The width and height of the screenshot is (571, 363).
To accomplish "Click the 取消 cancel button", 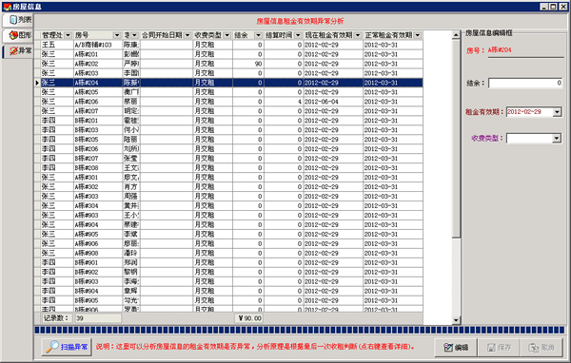I will point(541,348).
